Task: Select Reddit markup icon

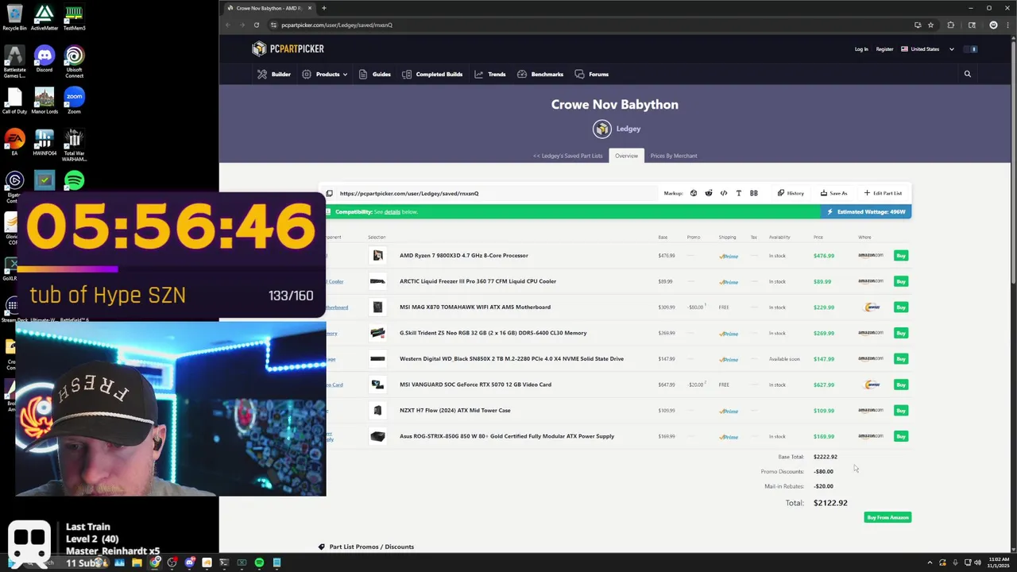Action: point(709,193)
